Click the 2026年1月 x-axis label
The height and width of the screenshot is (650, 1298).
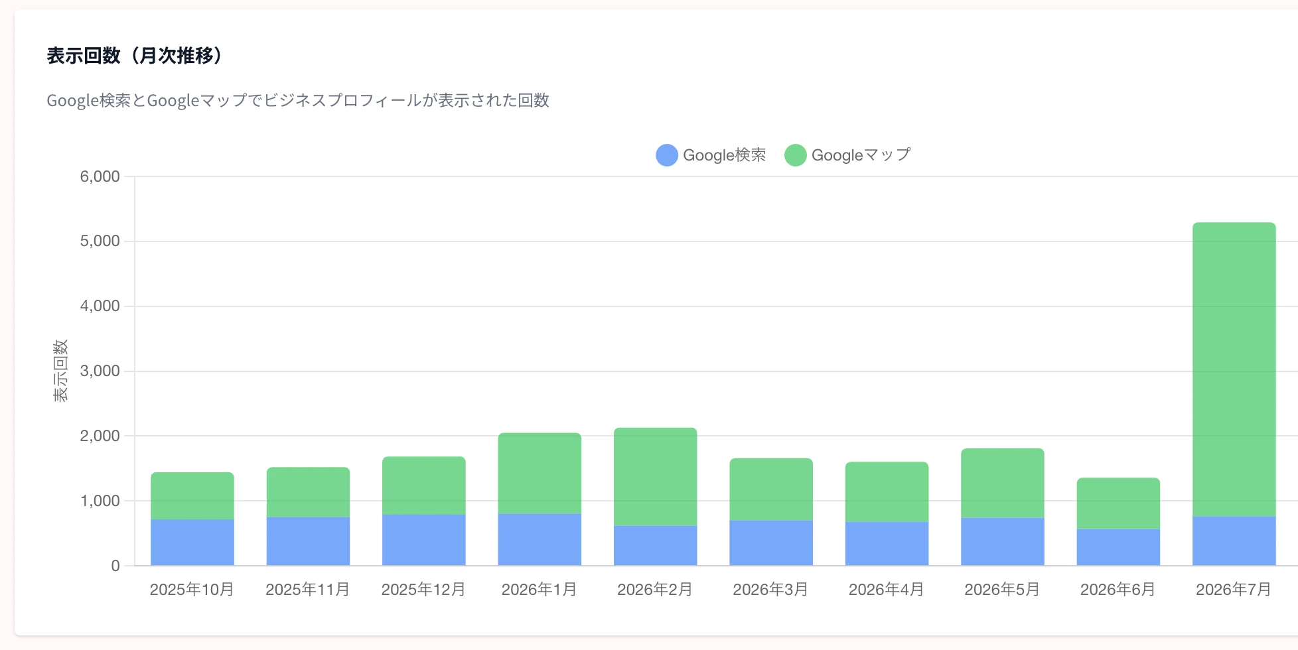coord(540,590)
